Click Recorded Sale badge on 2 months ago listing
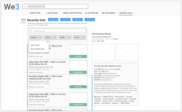182x112 pixels. tap(78, 105)
